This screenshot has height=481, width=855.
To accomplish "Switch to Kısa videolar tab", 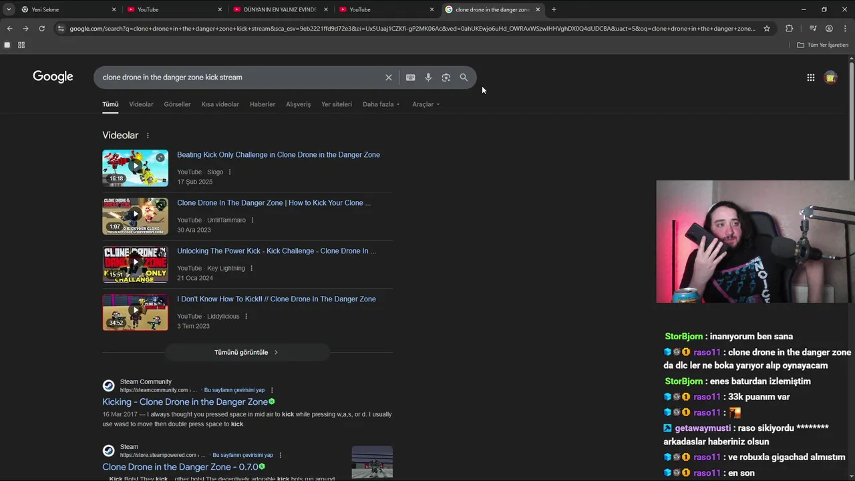I will click(x=220, y=104).
